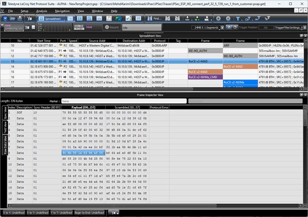Click the Payload [D0...D7] column header

pyautogui.click(x=83, y=108)
